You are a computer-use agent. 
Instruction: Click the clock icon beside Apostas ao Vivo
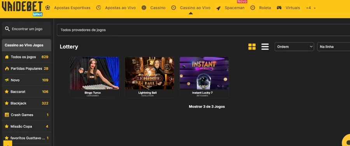[x=99, y=8]
